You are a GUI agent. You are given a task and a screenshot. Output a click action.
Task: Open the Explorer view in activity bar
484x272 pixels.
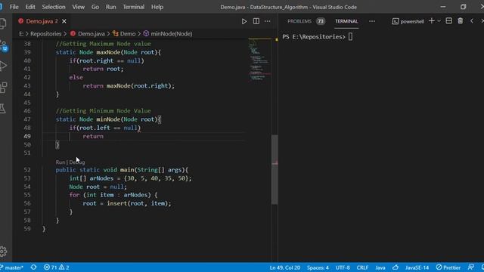pos(2,23)
